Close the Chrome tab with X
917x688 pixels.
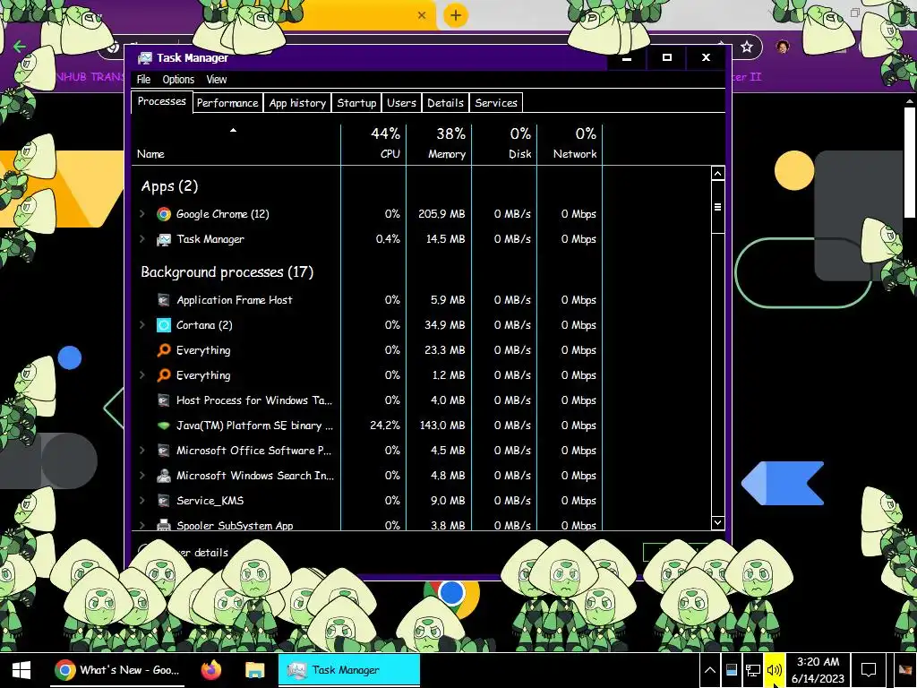coord(422,15)
